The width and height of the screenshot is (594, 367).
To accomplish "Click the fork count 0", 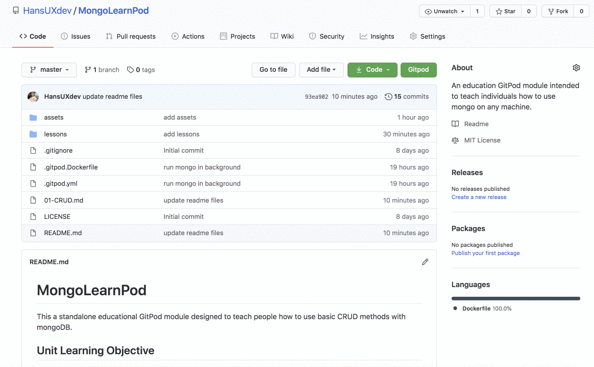I will [582, 11].
